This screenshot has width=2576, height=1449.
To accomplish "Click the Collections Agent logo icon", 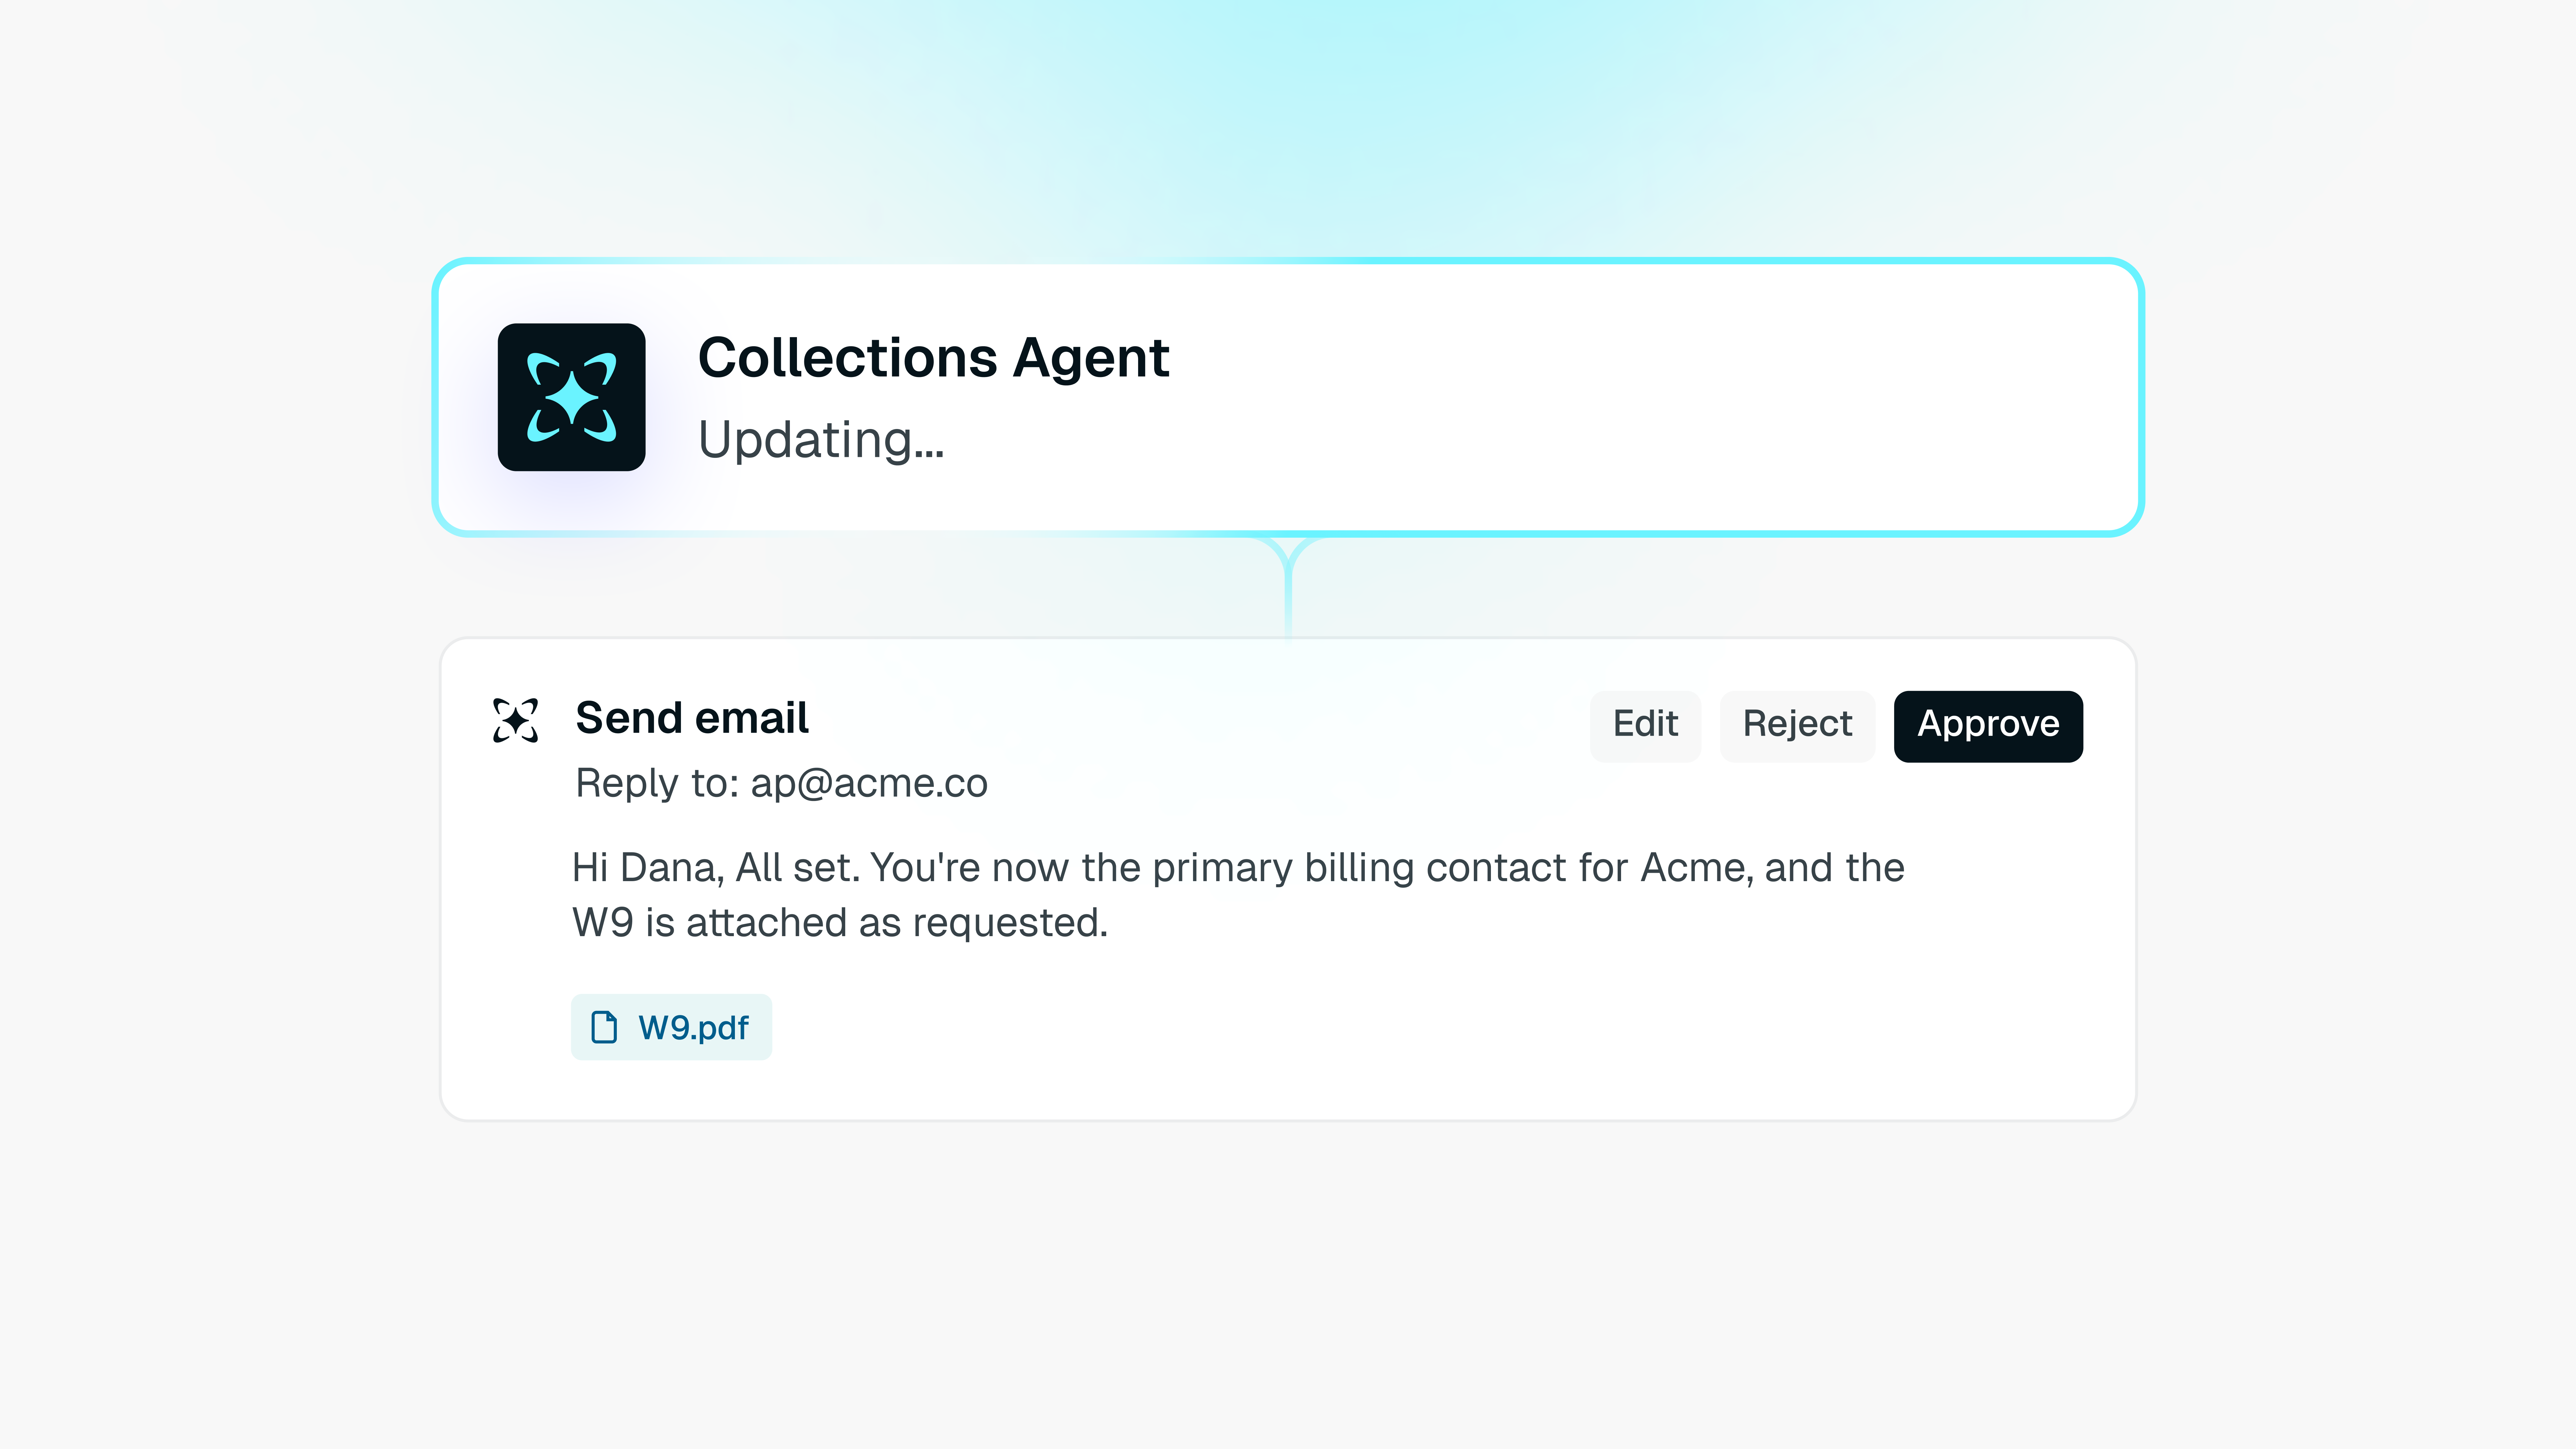I will point(571,397).
